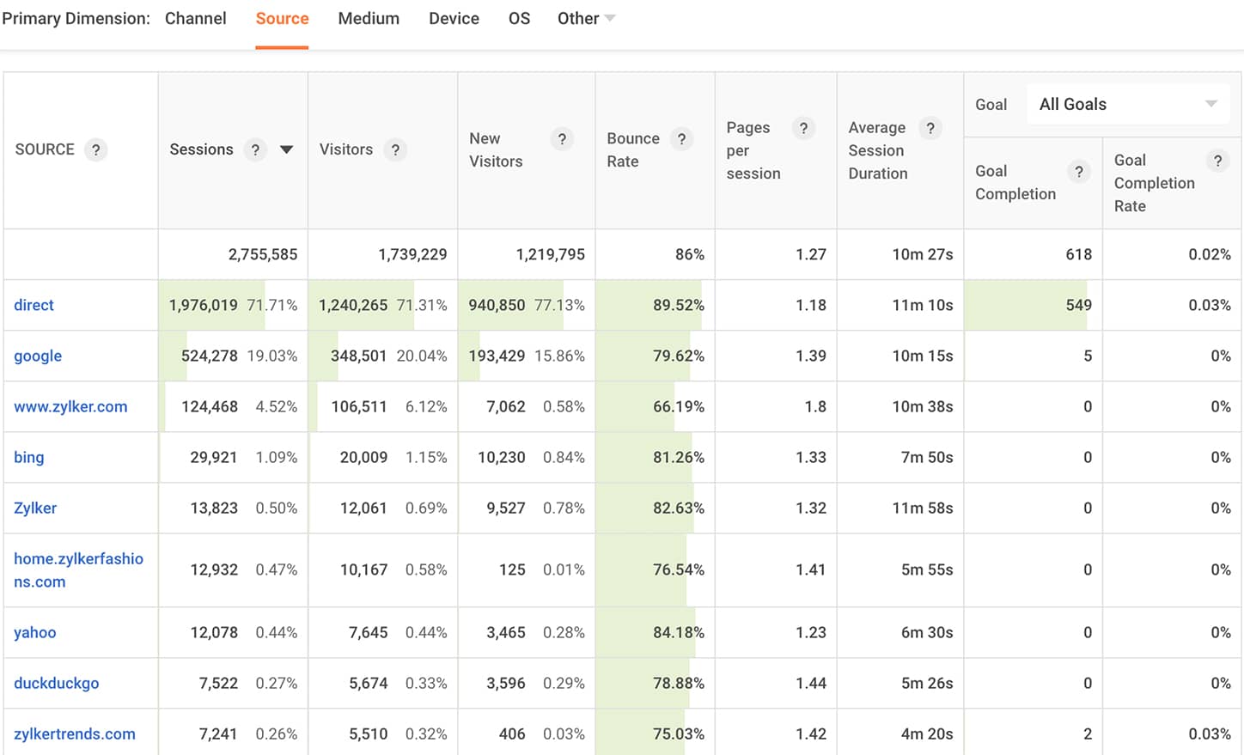
Task: Click the Sessions help icon
Action: pyautogui.click(x=255, y=149)
